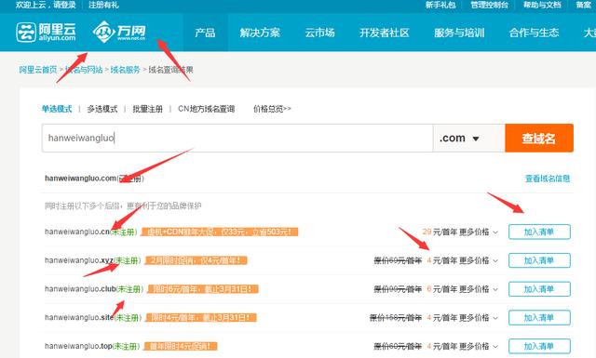Image resolution: width=596 pixels, height=358 pixels.
Task: Open the 合作与生态 menu
Action: click(x=534, y=33)
